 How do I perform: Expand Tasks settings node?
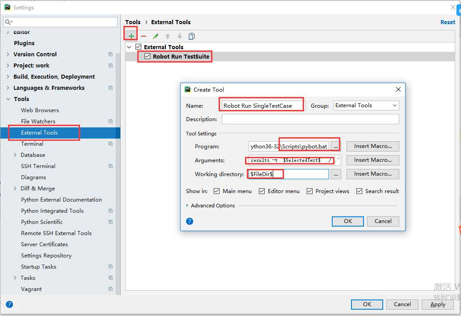click(x=15, y=278)
